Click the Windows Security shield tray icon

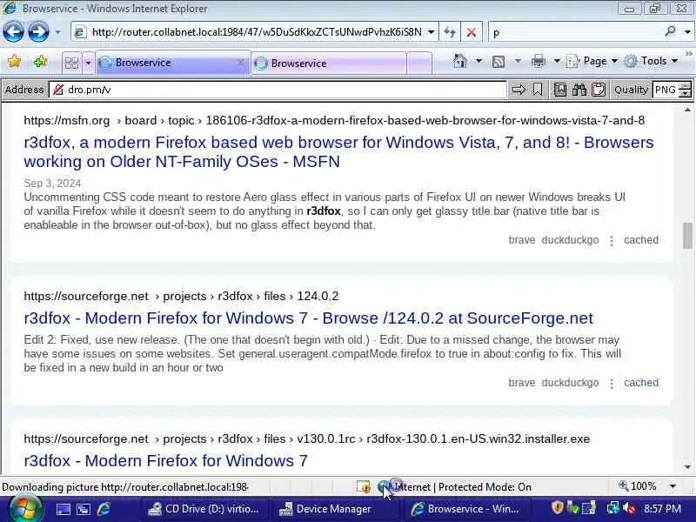pyautogui.click(x=557, y=508)
